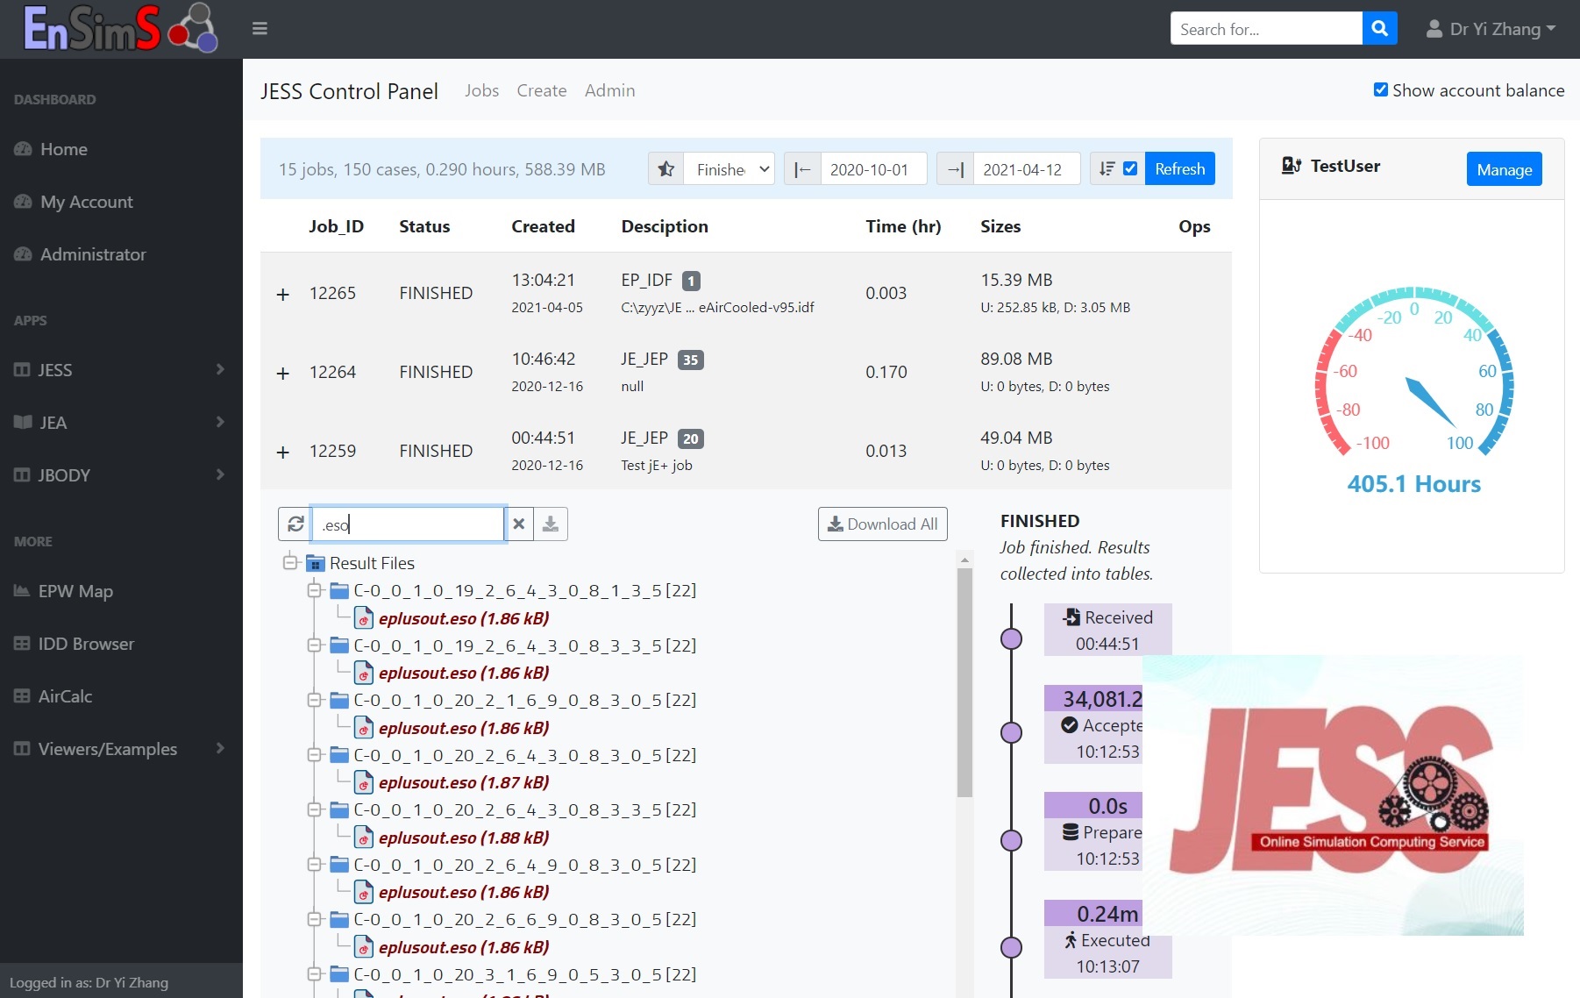Click the download icon next to filter box
Viewport: 1580px width, 998px height.
(551, 524)
